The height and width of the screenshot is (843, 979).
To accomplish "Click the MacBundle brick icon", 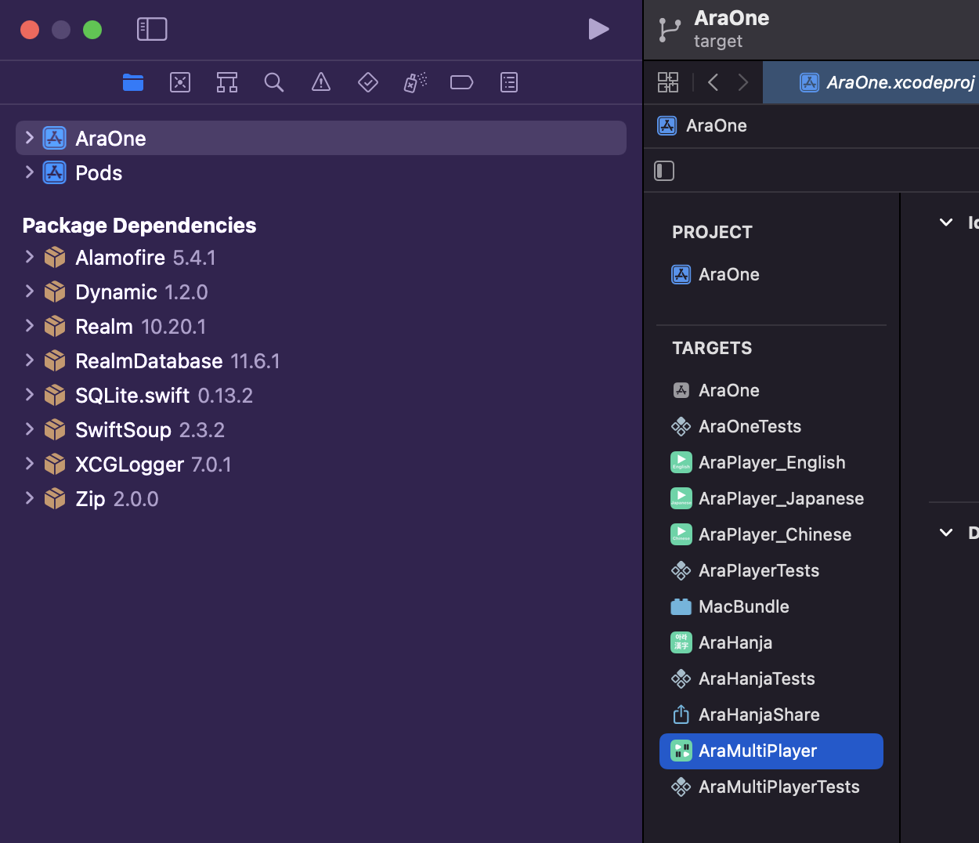I will point(681,606).
